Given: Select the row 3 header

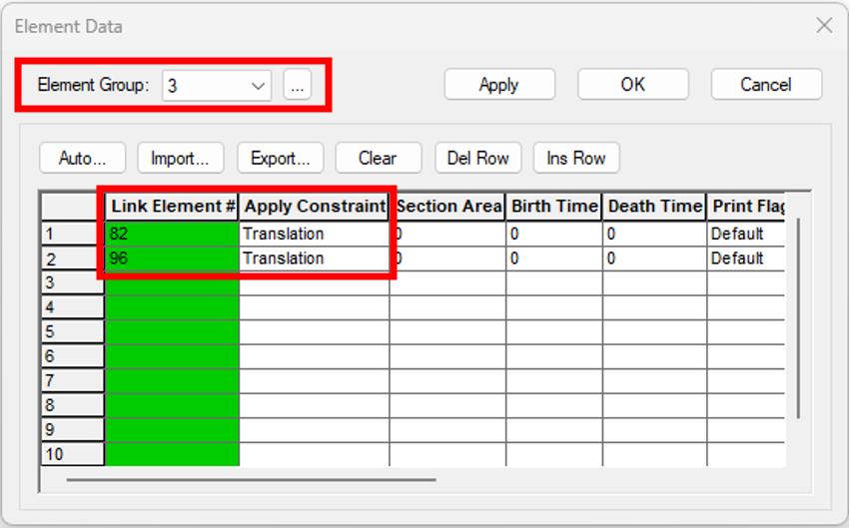Looking at the screenshot, I should (x=73, y=282).
